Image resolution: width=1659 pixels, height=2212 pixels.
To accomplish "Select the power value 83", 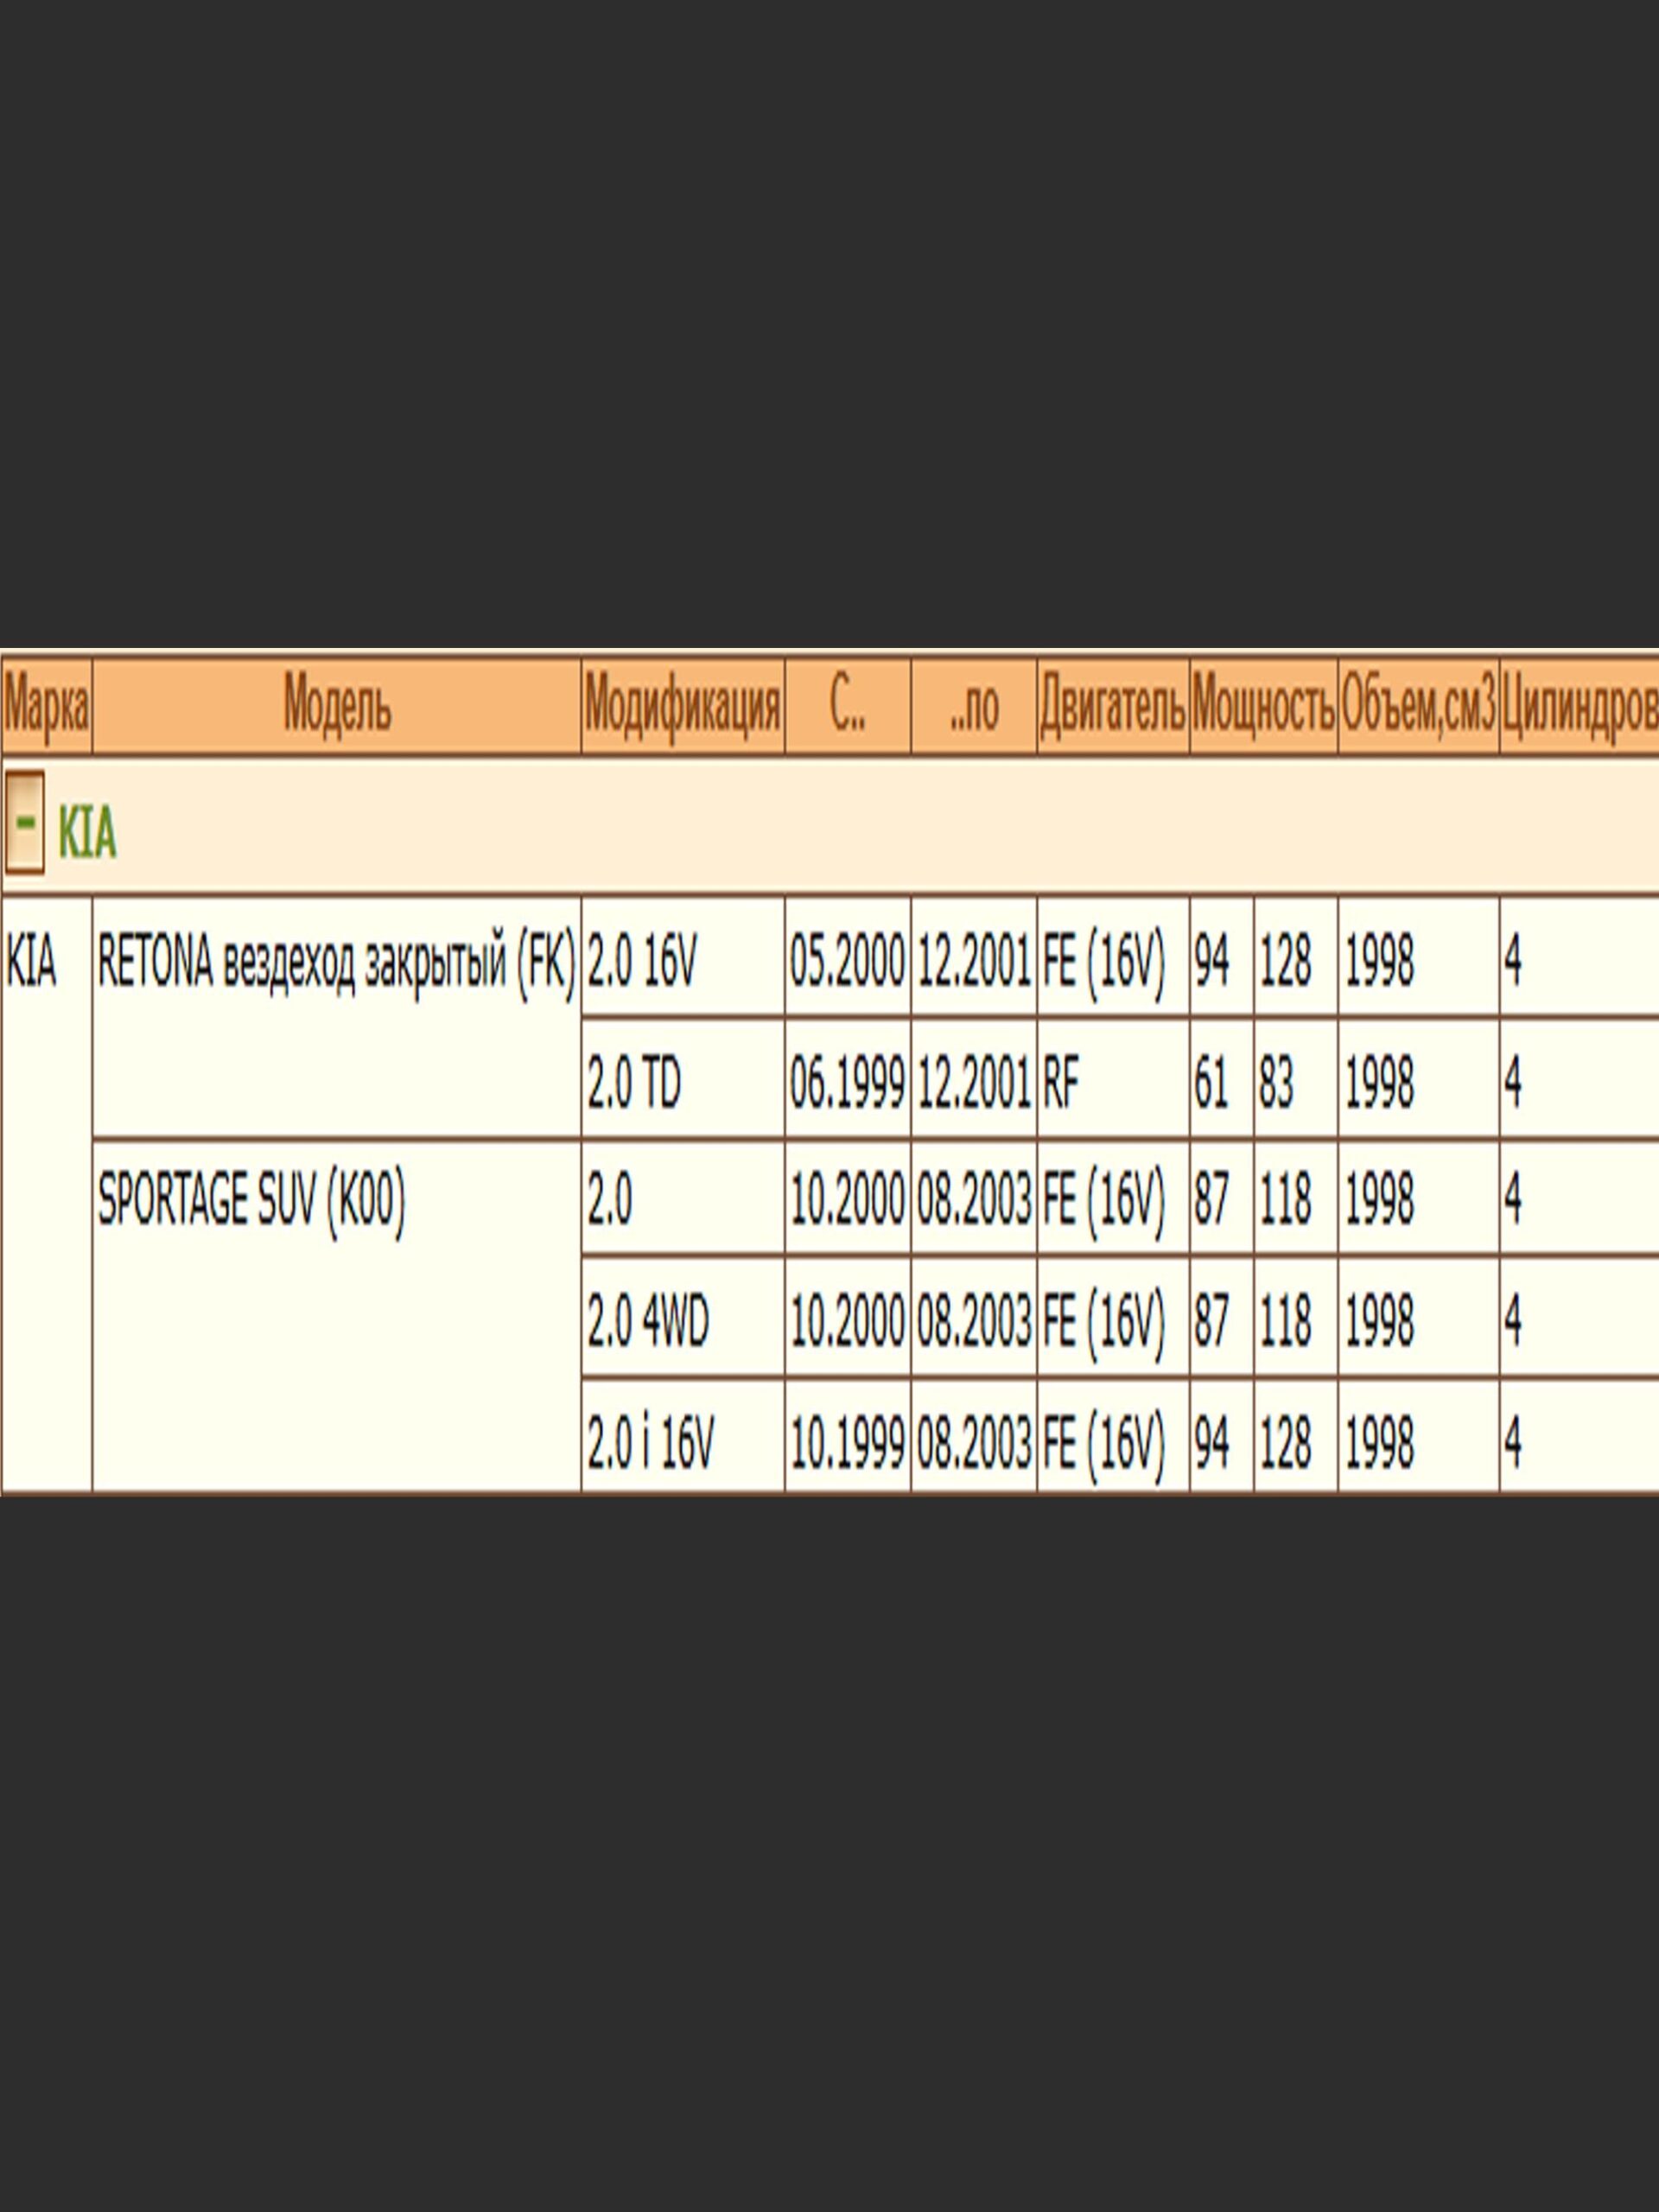I will [1296, 1079].
